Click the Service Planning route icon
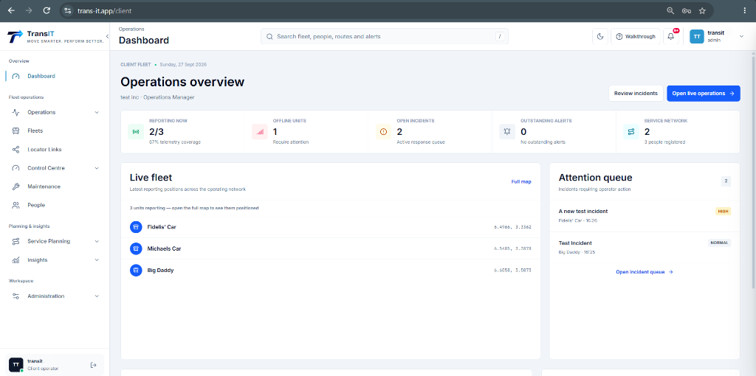The height and width of the screenshot is (376, 756). [16, 241]
